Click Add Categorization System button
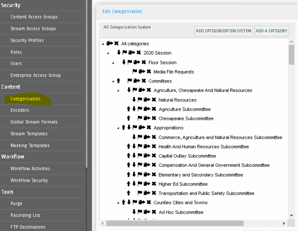This screenshot has height=231, width=298. click(x=224, y=31)
